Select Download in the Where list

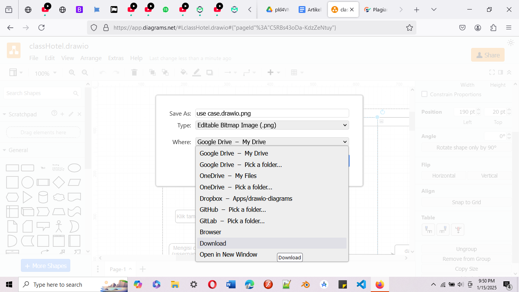pyautogui.click(x=272, y=243)
